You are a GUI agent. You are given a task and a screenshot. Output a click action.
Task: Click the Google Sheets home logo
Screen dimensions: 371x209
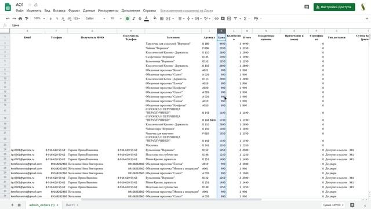8,7
